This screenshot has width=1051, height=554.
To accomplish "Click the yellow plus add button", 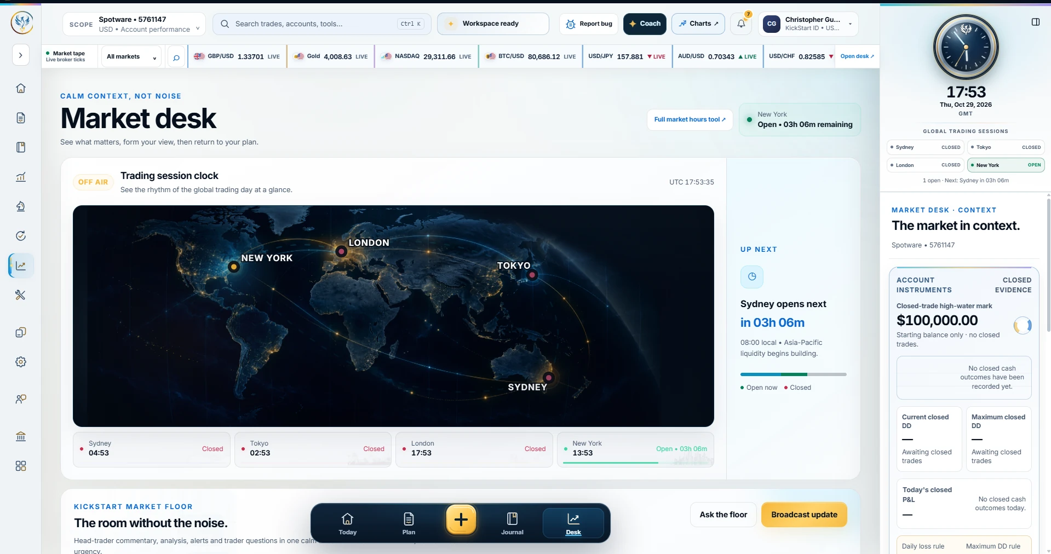I will 461,519.
